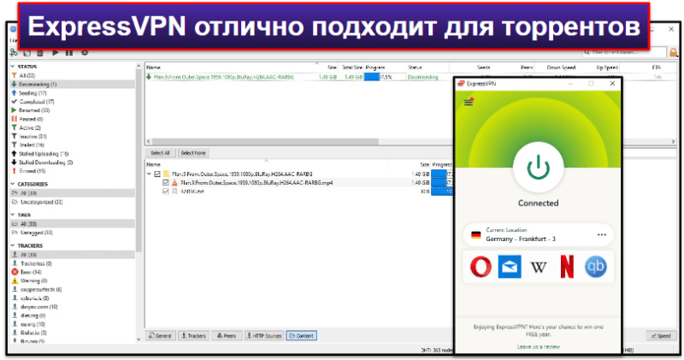Focus the filter torrent names search field
The height and width of the screenshot is (360, 684).
(624, 53)
